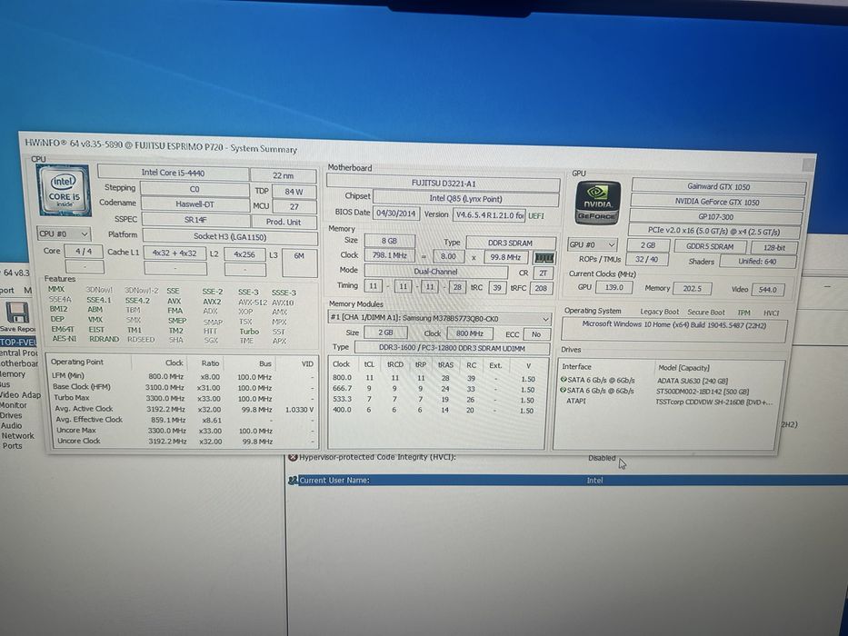Screen dimensions: 848x636
Task: Click the 544.0 video clock field
Action: 767,289
